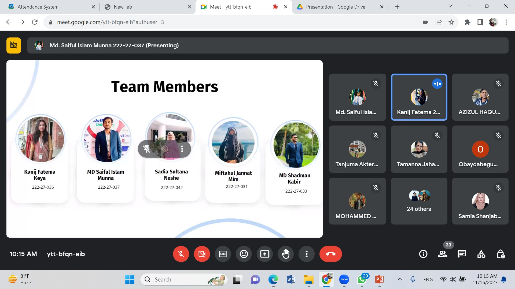The width and height of the screenshot is (515, 289).
Task: Reload the Meet page
Action: tap(35, 22)
